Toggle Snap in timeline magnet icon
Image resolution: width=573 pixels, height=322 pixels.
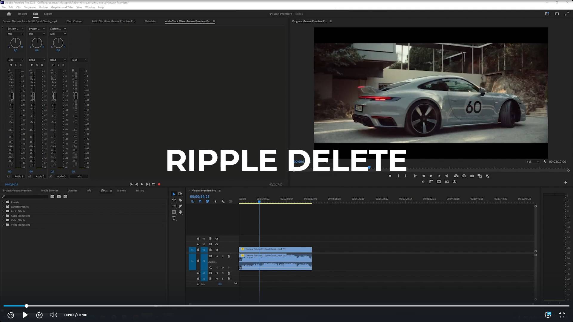200,202
